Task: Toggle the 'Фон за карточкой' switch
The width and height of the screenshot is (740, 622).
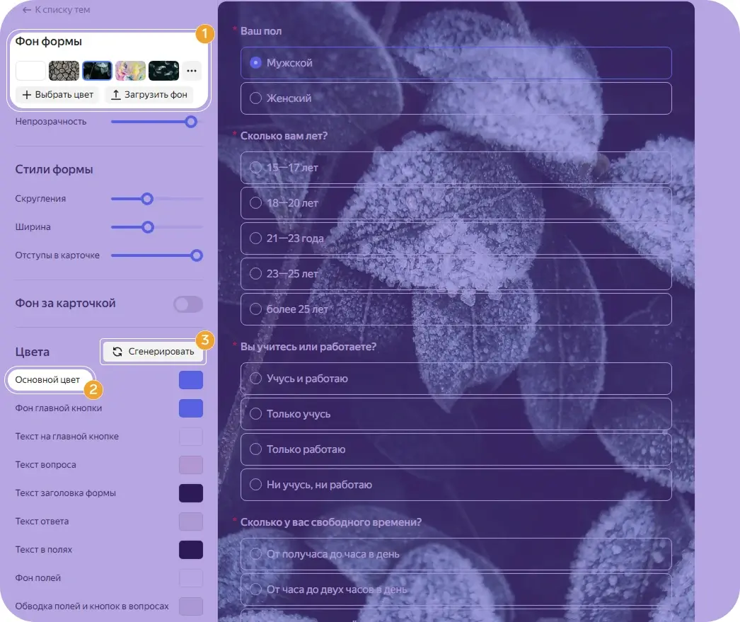Action: click(188, 304)
